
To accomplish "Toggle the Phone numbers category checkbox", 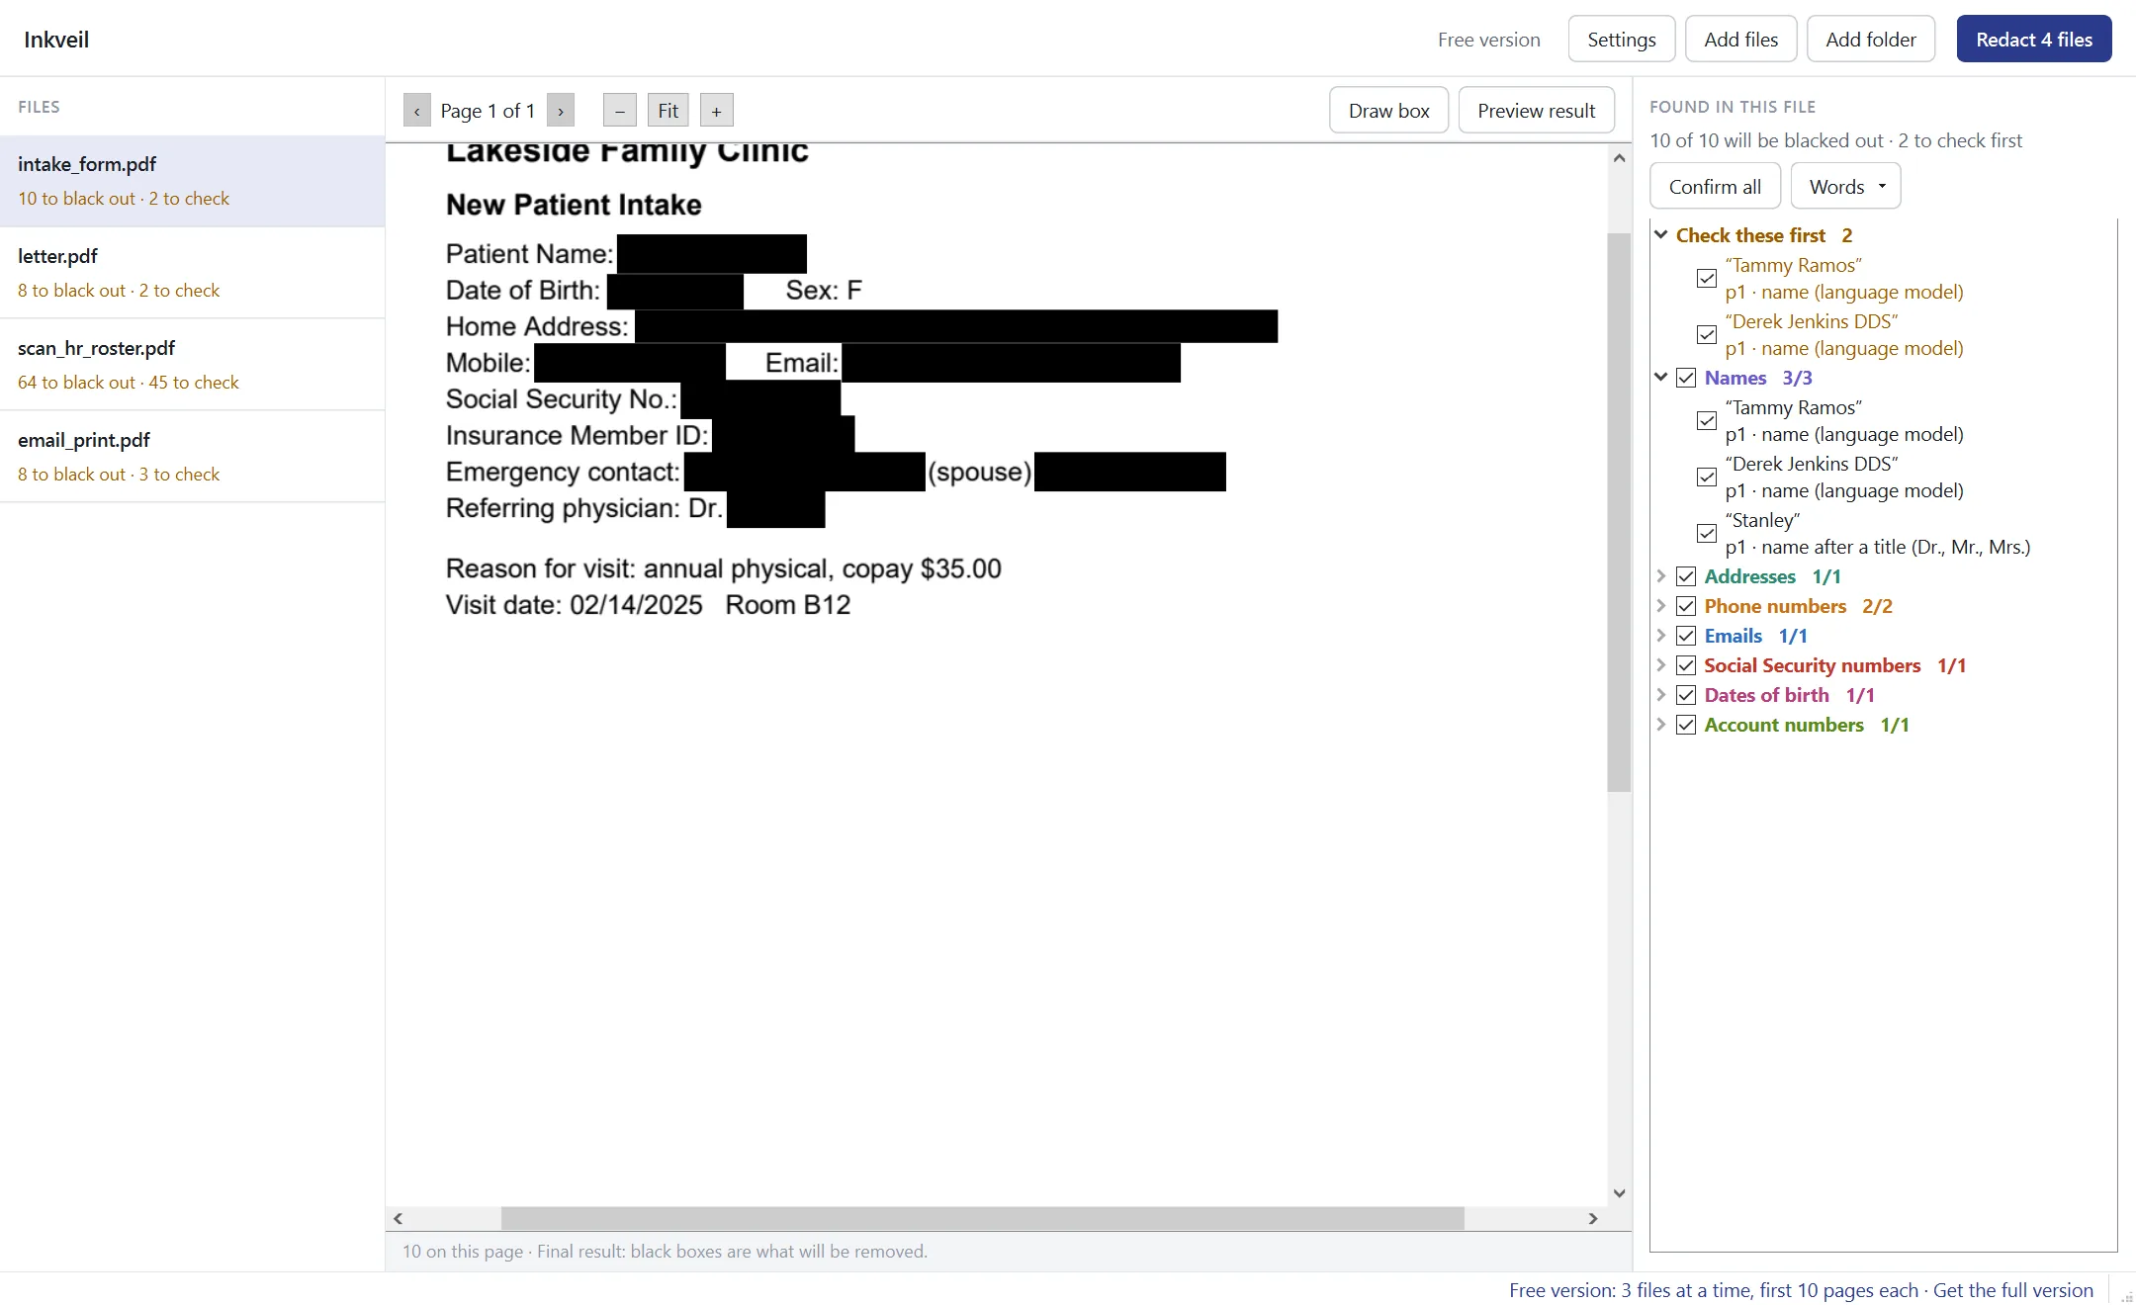I will coord(1687,606).
